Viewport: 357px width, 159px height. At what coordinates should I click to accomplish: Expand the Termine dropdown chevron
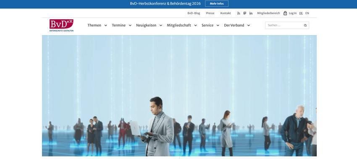130,25
